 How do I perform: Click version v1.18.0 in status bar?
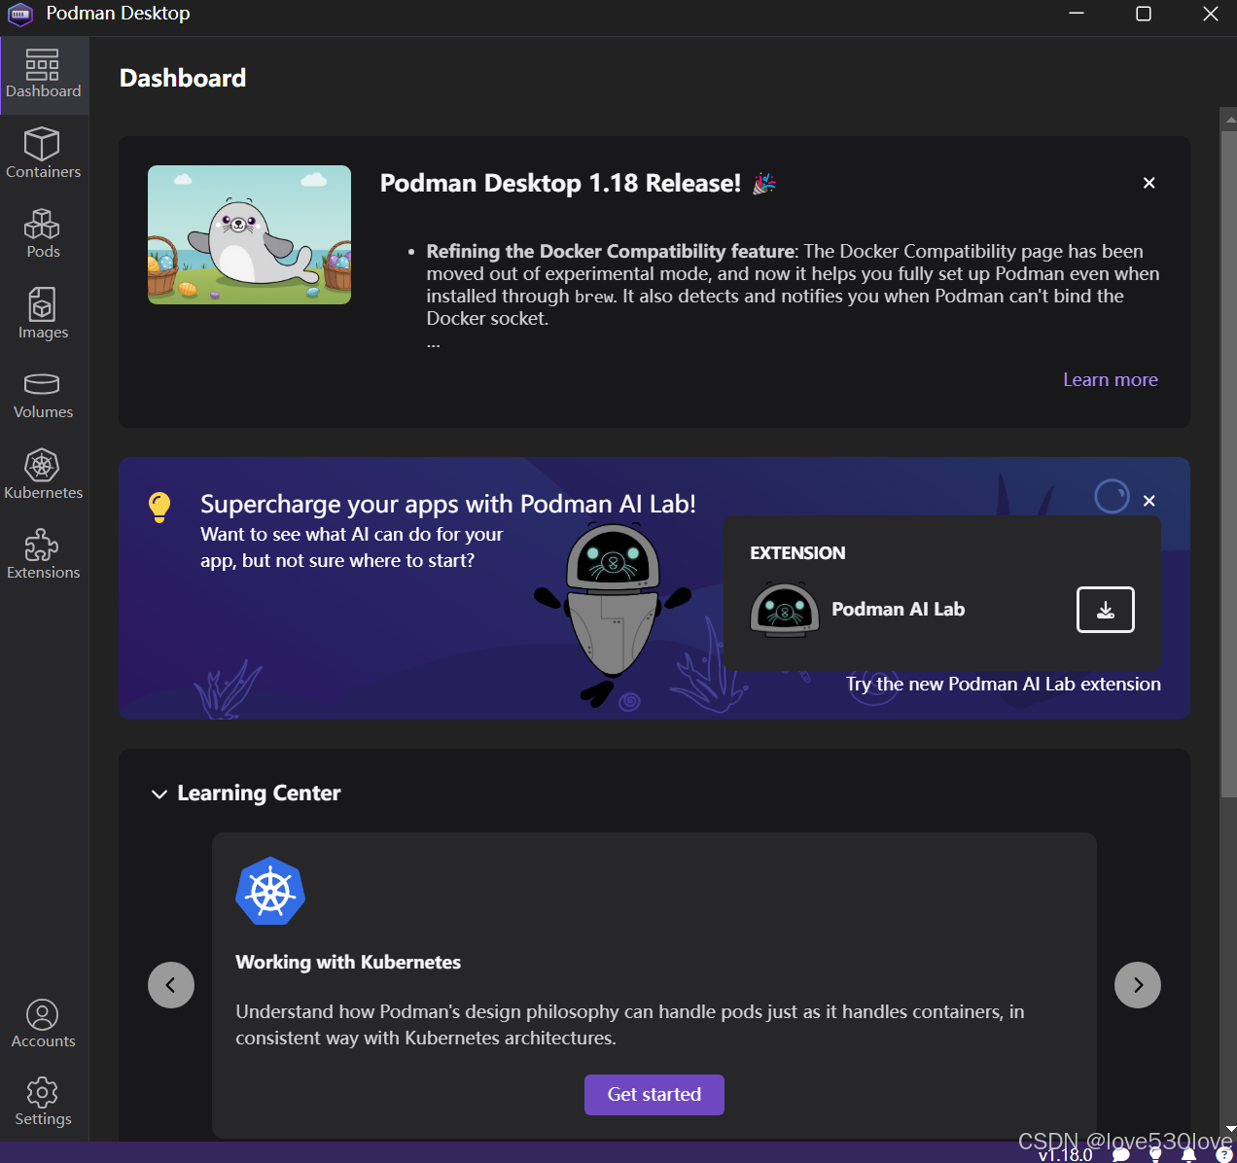[x=1065, y=1155]
